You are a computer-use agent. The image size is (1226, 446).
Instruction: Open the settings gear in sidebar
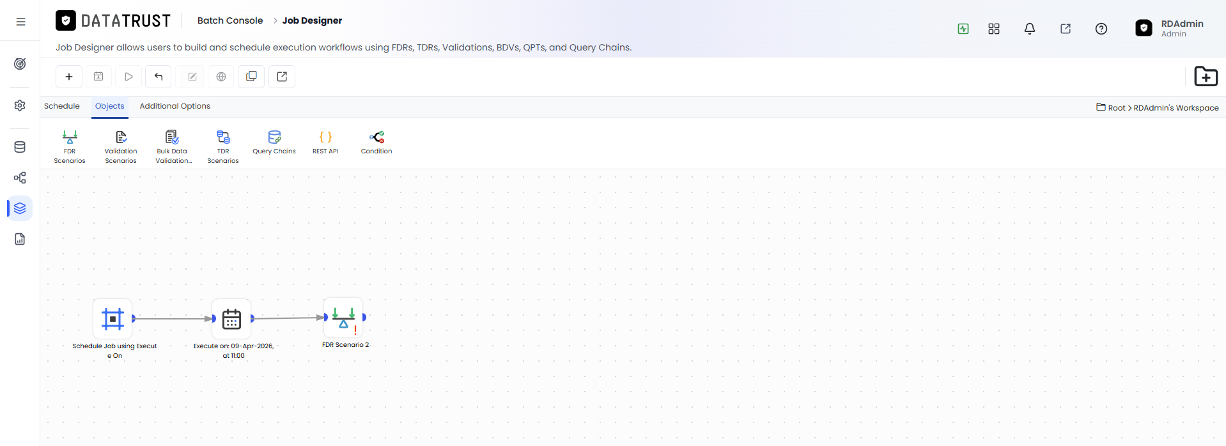20,105
